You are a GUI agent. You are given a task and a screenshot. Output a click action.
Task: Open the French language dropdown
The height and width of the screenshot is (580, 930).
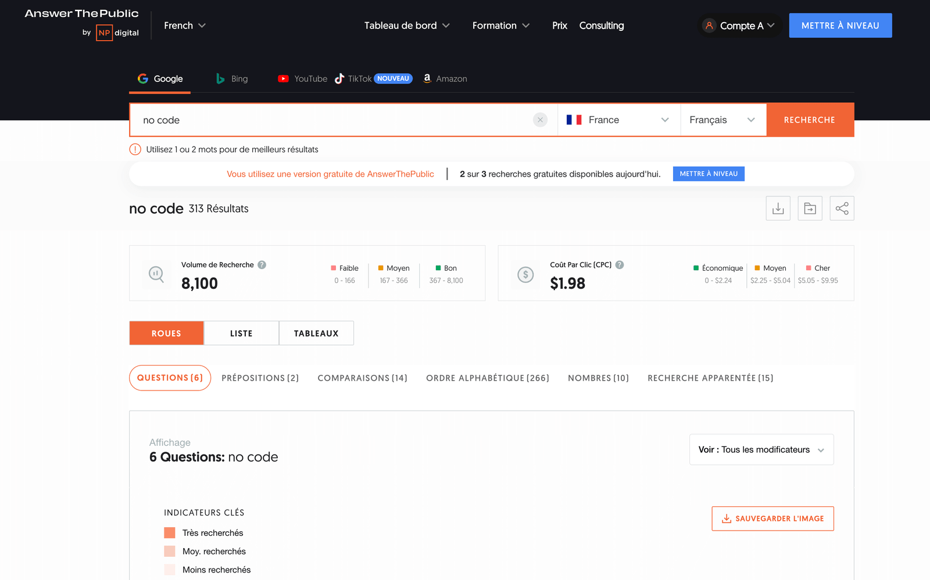point(185,26)
